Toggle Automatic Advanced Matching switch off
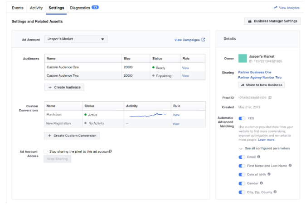This screenshot has width=306, height=205. (x=242, y=118)
